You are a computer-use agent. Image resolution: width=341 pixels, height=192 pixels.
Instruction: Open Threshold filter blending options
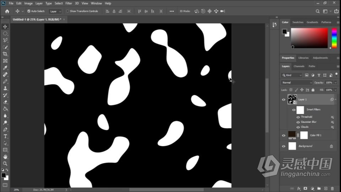pos(332,117)
